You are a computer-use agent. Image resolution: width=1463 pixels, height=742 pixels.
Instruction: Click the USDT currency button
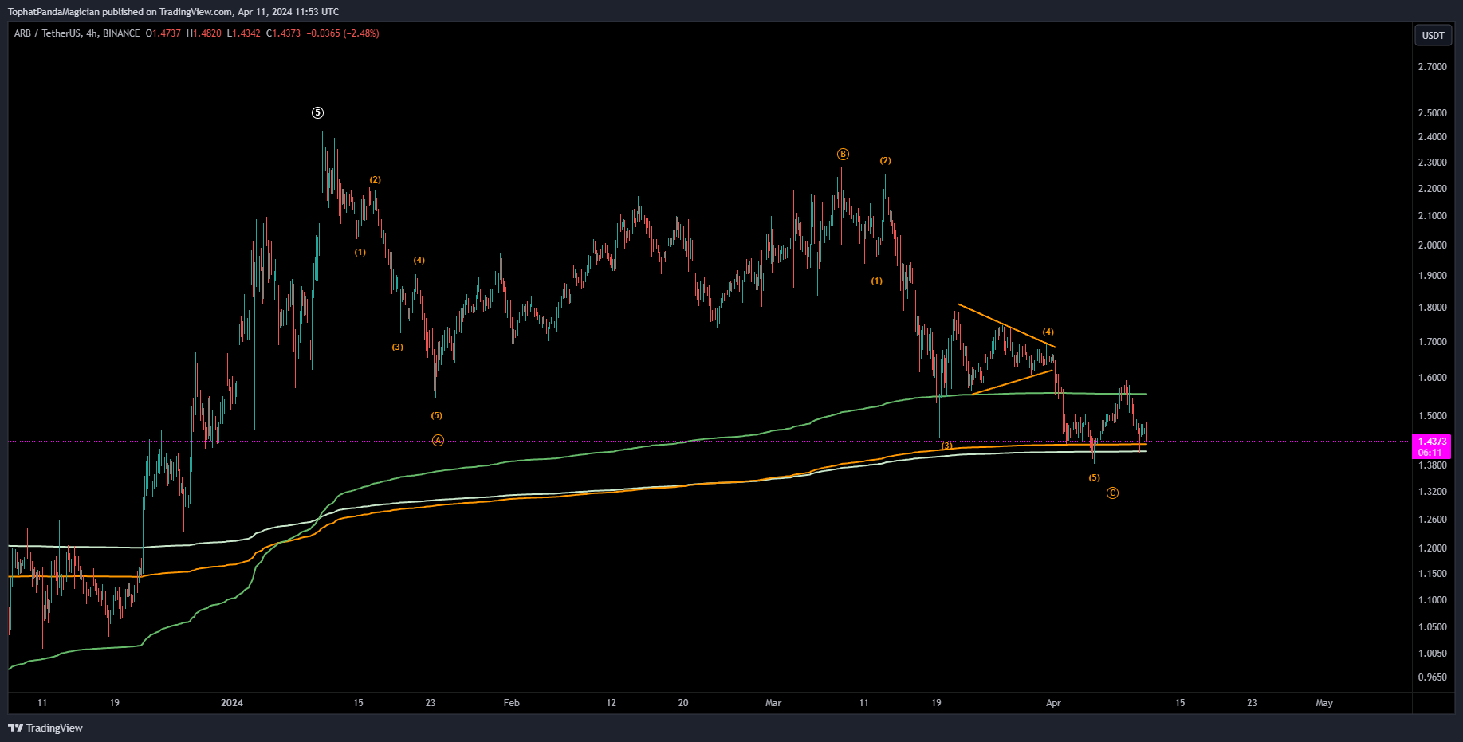(x=1433, y=35)
